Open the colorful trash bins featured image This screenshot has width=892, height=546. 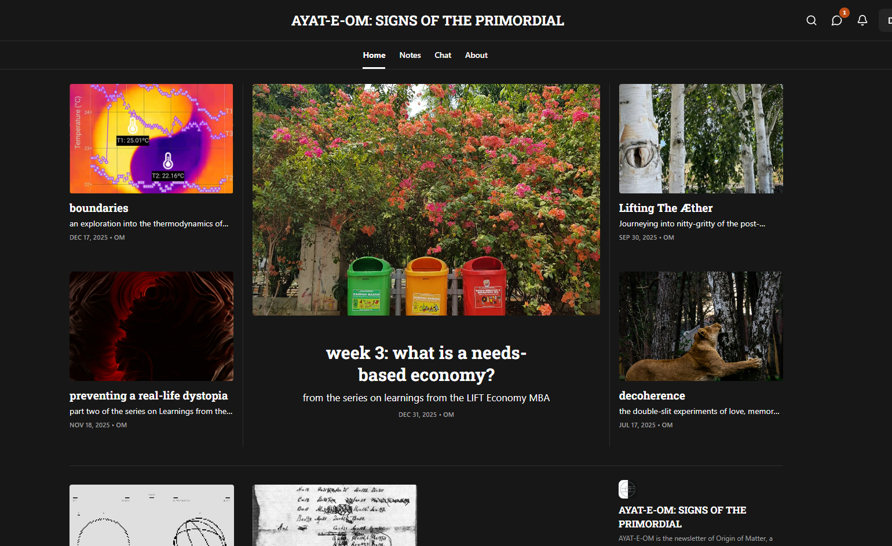point(426,200)
